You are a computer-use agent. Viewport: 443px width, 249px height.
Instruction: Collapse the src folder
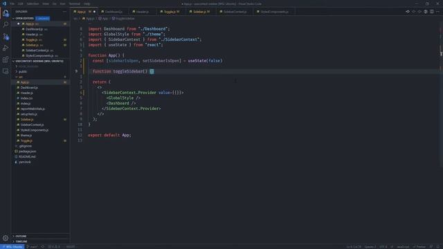[x=17, y=77]
